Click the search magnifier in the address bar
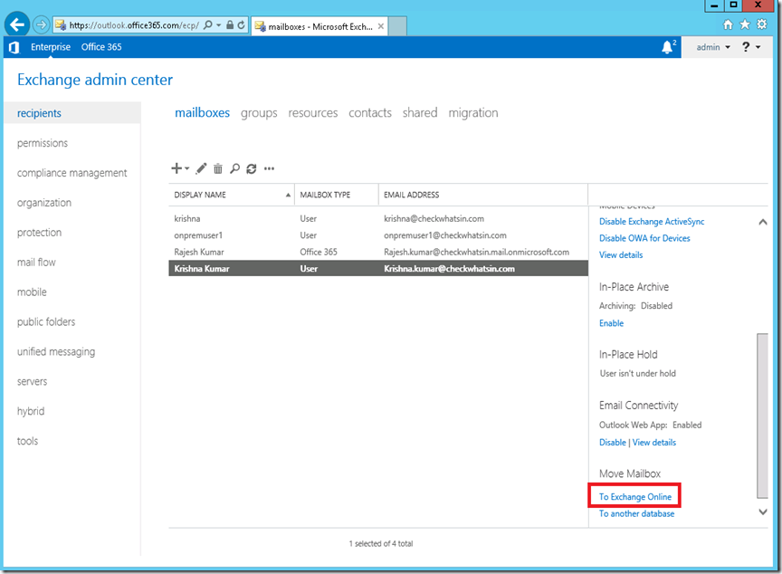 click(x=208, y=25)
